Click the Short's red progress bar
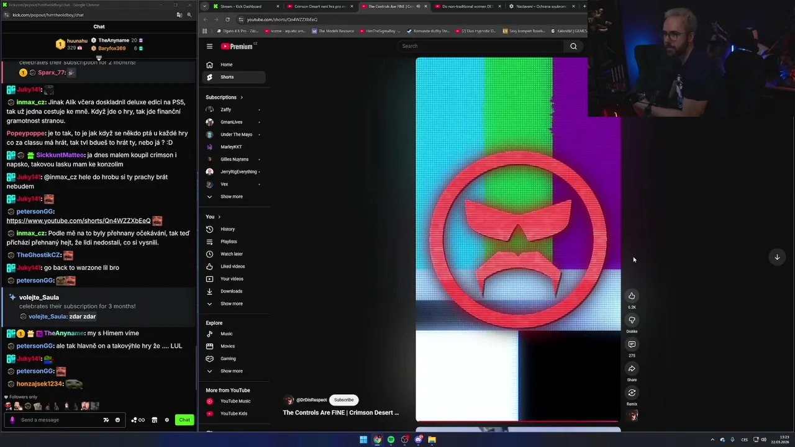The height and width of the screenshot is (447, 795). pyautogui.click(x=518, y=421)
